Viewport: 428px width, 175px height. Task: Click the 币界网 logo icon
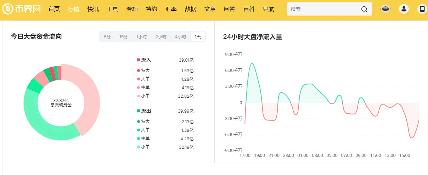pyautogui.click(x=8, y=9)
